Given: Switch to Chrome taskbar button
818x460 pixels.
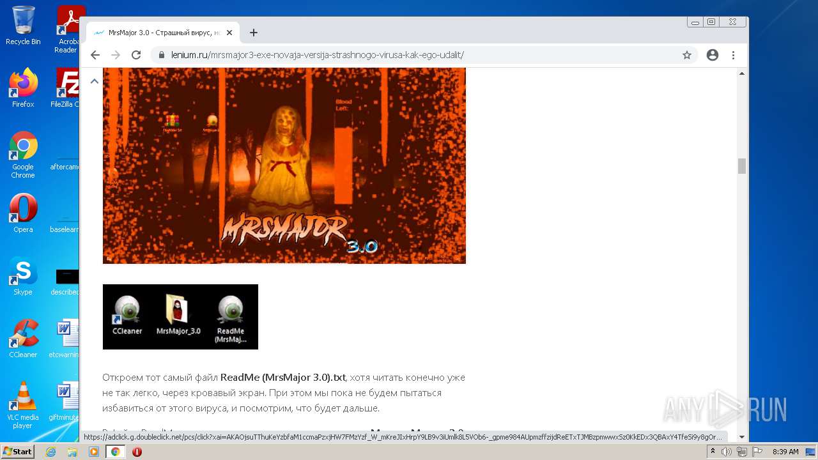Looking at the screenshot, I should point(115,452).
